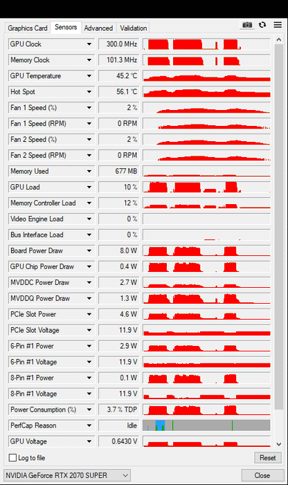Click the Board Power Draw 8.0 W value

[x=119, y=251]
